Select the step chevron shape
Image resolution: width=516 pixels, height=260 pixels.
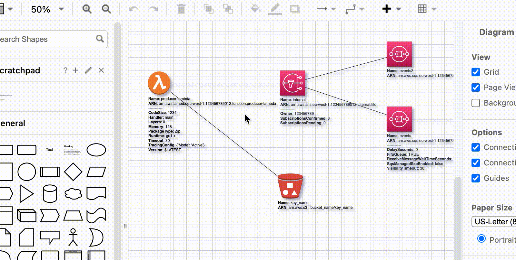50,215
